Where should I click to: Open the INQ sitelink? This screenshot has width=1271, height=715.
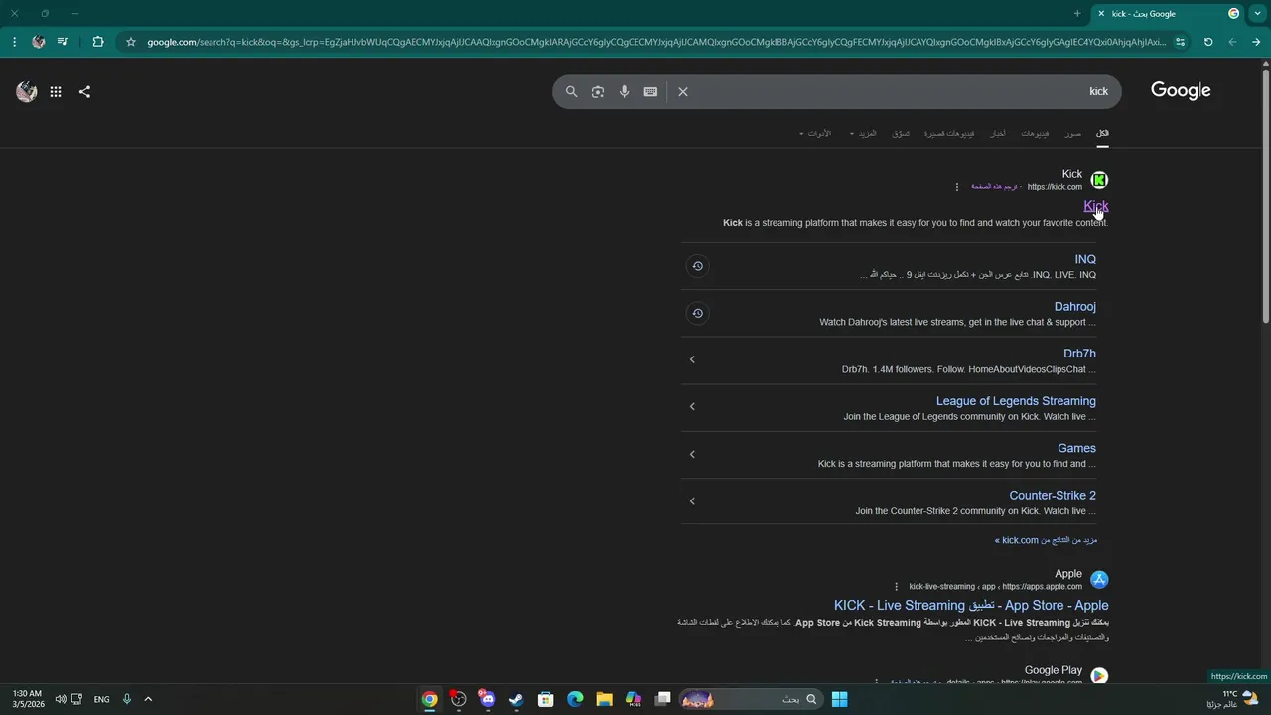coord(1085,259)
